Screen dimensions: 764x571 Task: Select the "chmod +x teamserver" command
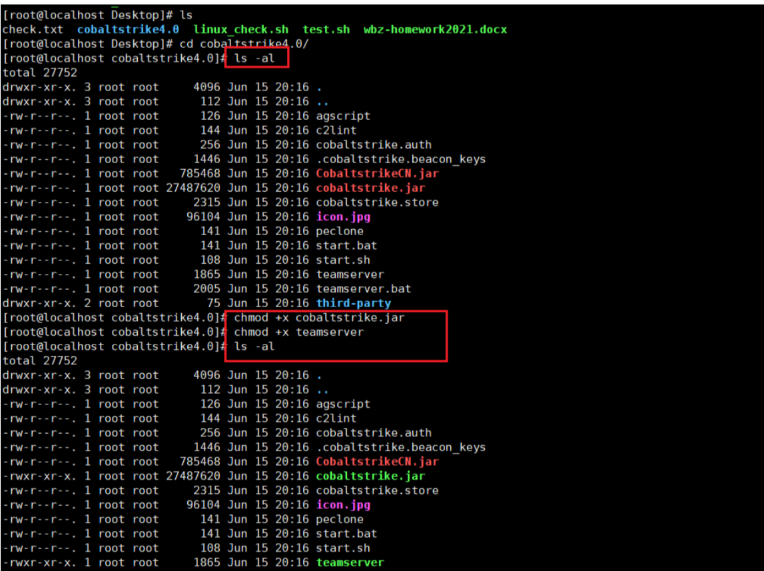point(298,332)
